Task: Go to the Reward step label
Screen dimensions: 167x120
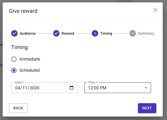Action: click(x=68, y=33)
